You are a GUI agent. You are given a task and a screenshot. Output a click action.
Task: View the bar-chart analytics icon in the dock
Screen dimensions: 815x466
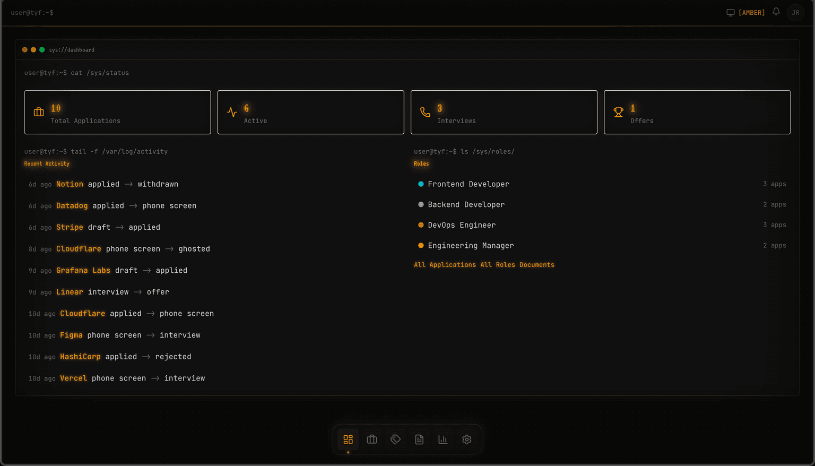443,439
